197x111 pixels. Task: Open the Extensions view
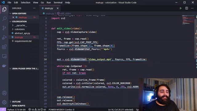[4, 47]
